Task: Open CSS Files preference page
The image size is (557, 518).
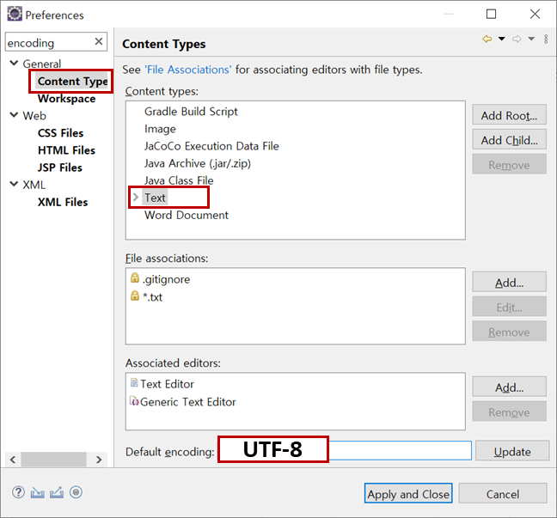Action: point(60,133)
